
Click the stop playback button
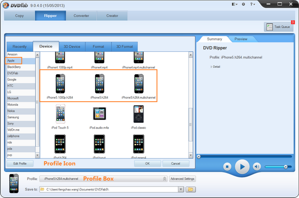tap(227, 167)
